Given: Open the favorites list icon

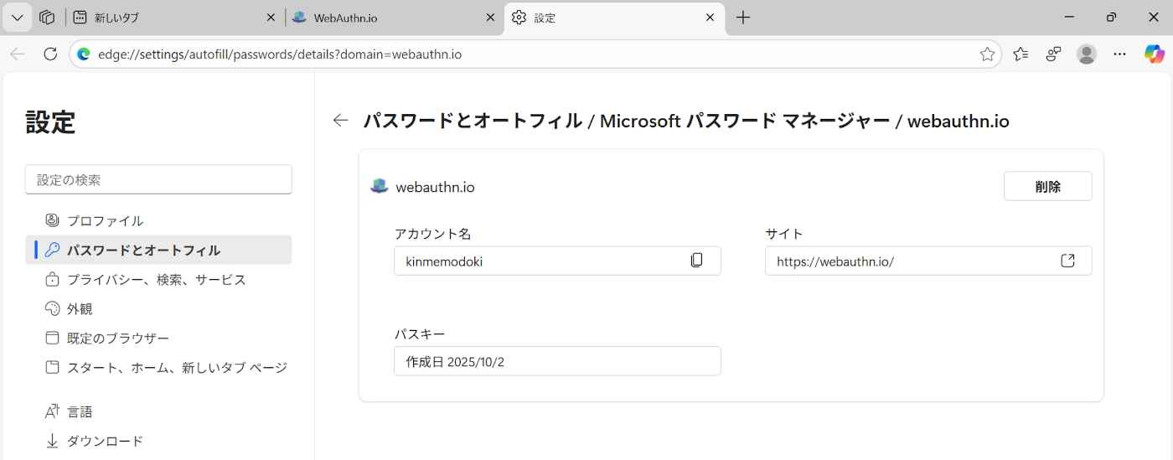Looking at the screenshot, I should [x=1021, y=54].
